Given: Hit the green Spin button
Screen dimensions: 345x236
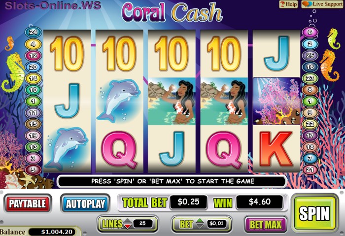Looking at the screenshot, I should tap(314, 213).
